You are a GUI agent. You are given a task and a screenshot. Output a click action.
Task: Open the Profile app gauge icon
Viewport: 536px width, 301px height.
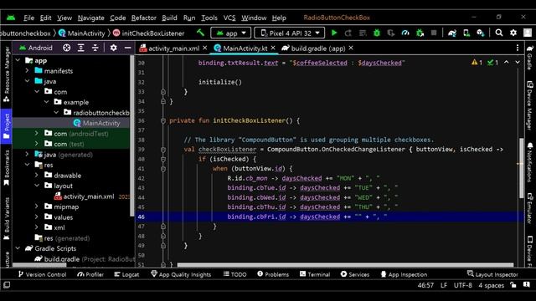[405, 33]
